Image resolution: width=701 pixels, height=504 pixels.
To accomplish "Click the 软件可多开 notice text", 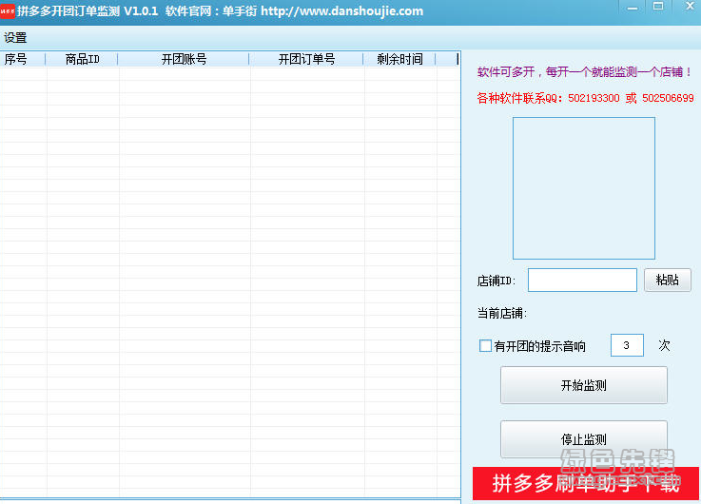I will pyautogui.click(x=584, y=72).
